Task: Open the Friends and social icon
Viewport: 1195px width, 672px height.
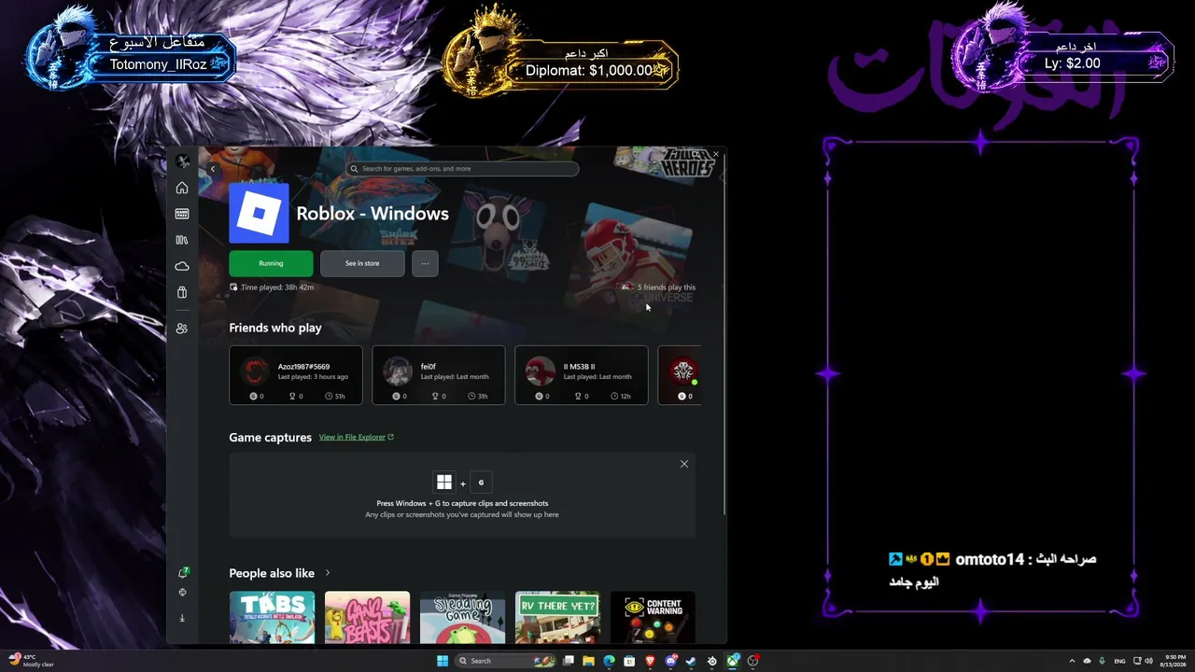Action: pos(182,329)
